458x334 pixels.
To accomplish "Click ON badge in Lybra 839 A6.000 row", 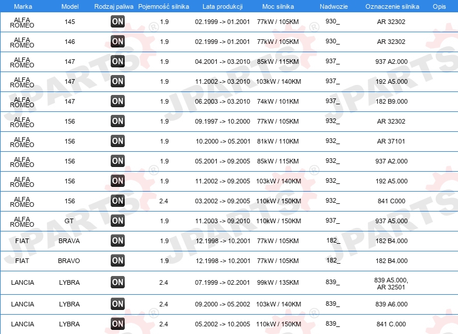I will click(x=118, y=304).
